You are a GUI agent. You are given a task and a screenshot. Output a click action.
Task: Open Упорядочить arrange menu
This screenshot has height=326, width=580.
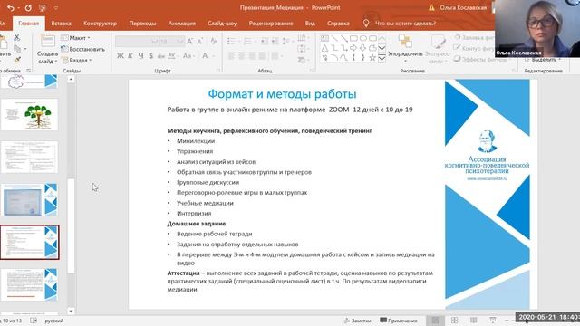point(405,48)
